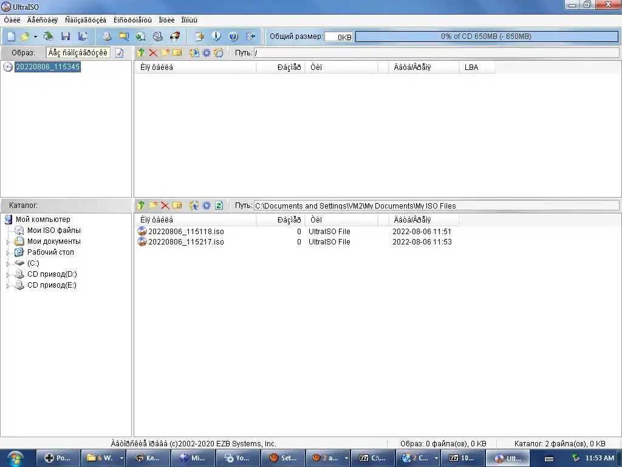Delete the selected item in the image pane toolbar
This screenshot has width=622, height=467.
click(x=153, y=53)
